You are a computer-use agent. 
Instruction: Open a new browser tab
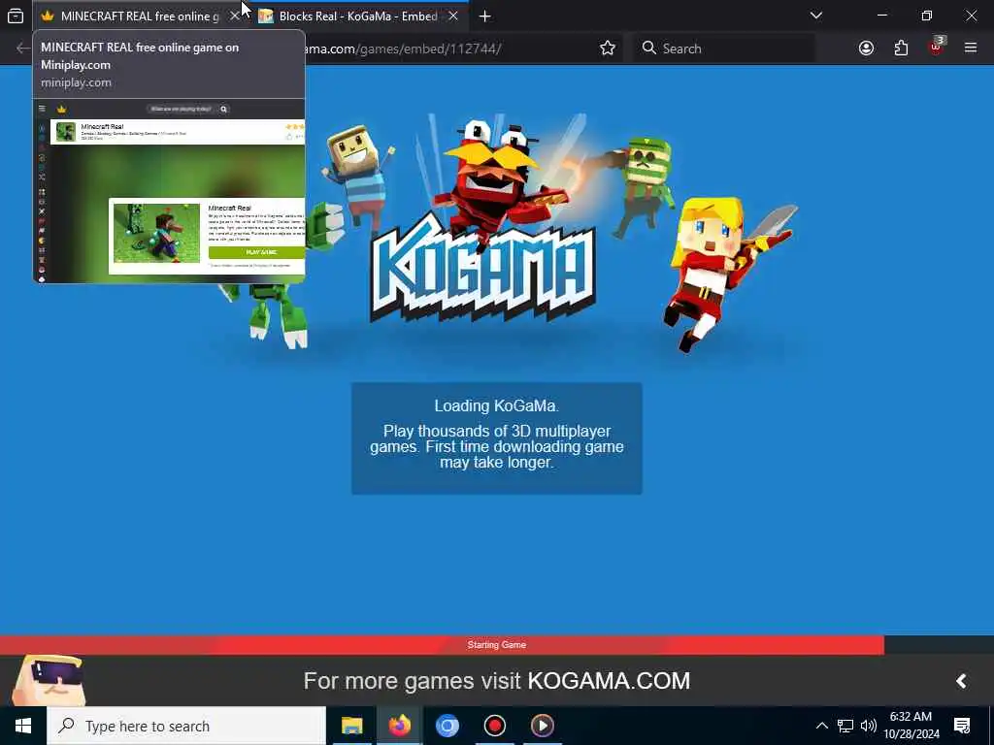point(485,16)
